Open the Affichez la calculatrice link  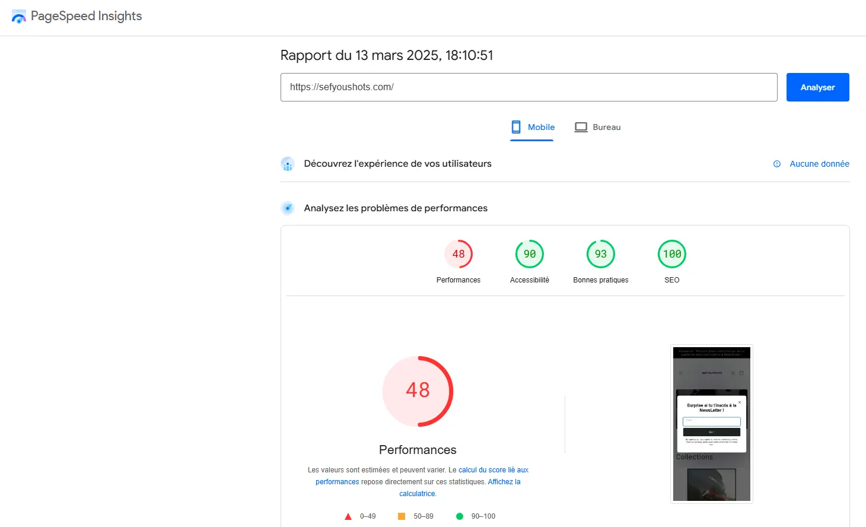click(x=504, y=482)
